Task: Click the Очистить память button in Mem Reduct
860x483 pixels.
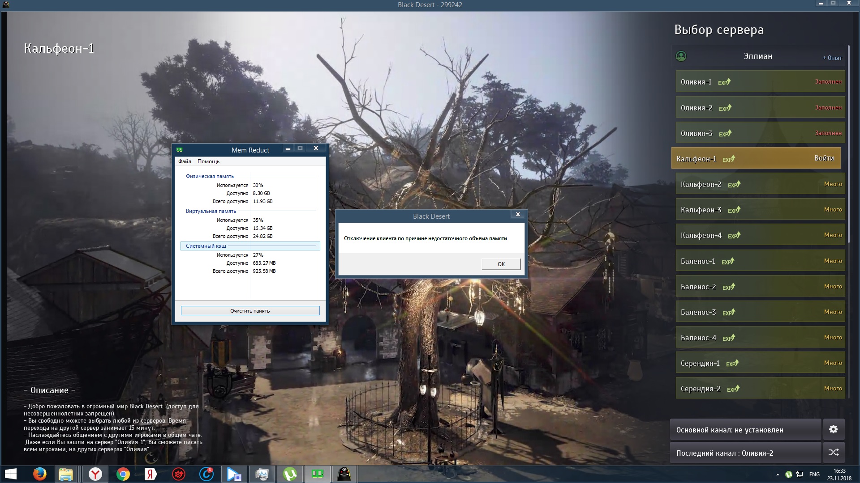Action: [x=250, y=310]
